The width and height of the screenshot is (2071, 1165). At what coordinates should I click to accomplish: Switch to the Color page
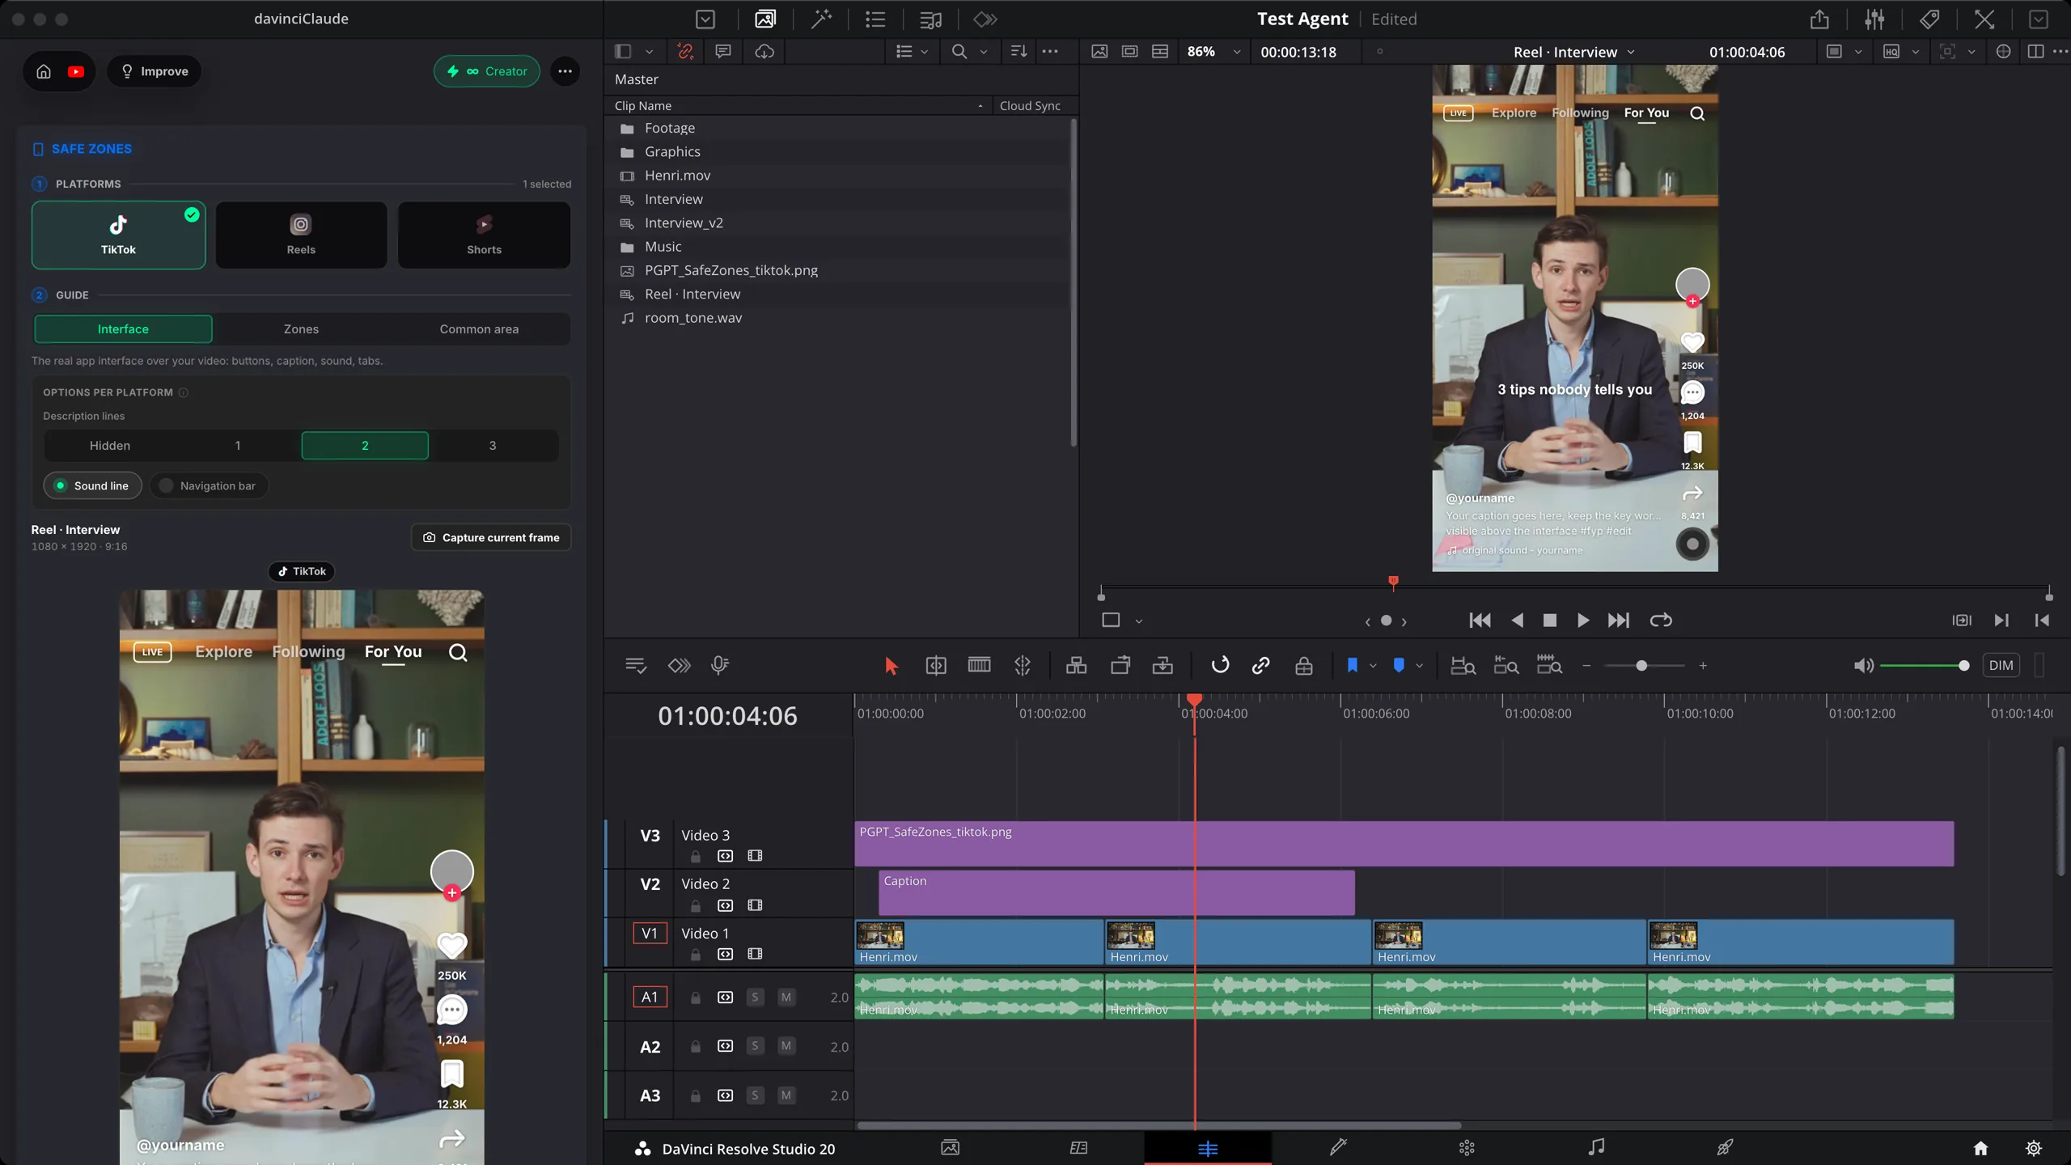(x=1467, y=1148)
